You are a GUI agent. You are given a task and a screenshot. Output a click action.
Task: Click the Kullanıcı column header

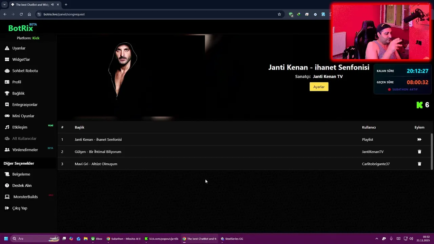coord(369,127)
